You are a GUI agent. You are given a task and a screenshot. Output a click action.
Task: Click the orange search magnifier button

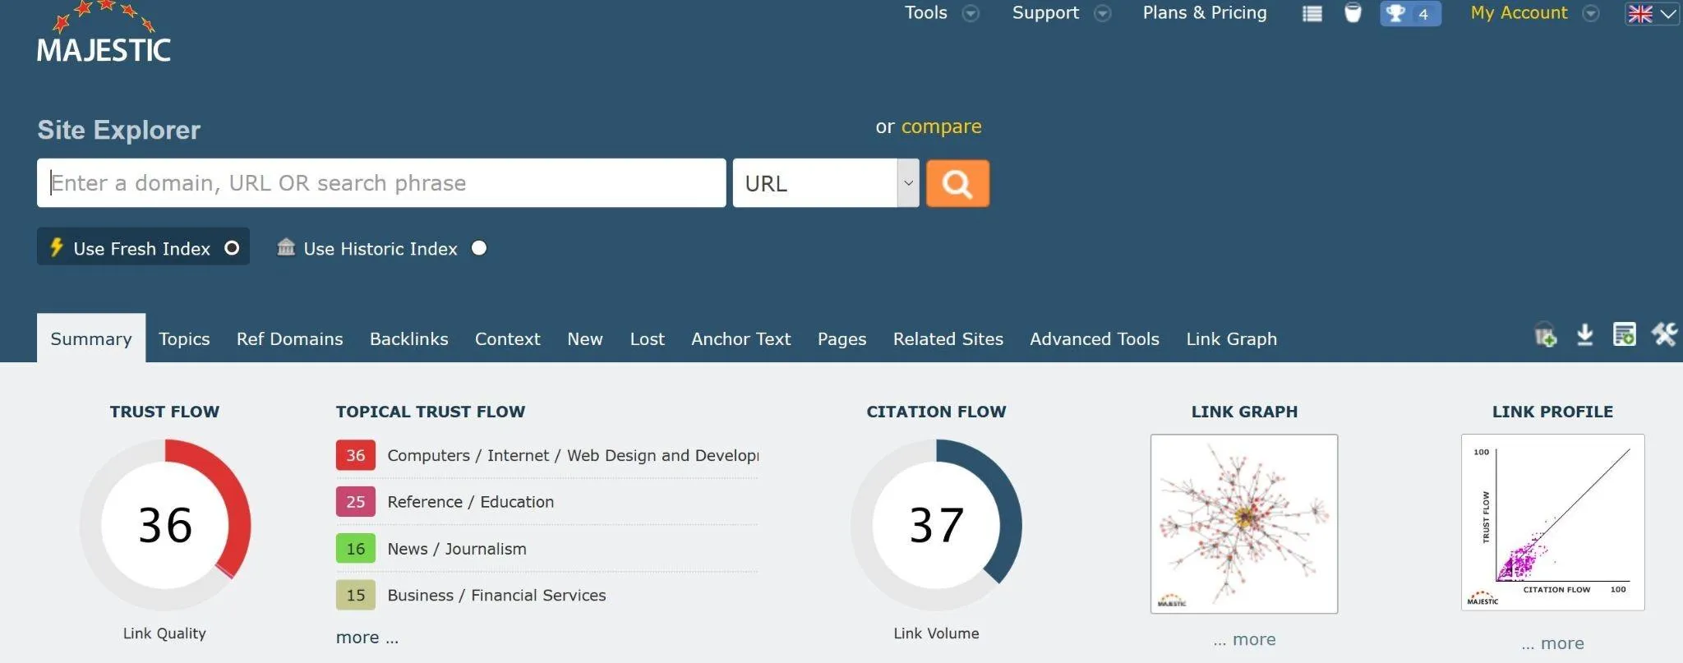pyautogui.click(x=957, y=183)
